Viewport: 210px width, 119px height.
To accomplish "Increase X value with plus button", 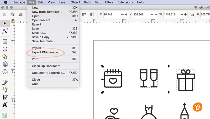I will click(x=126, y=14).
